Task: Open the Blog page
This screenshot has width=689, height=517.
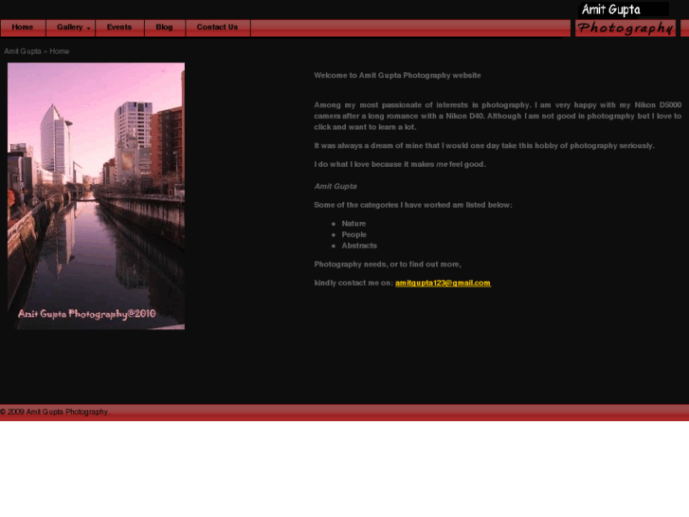Action: pos(164,28)
